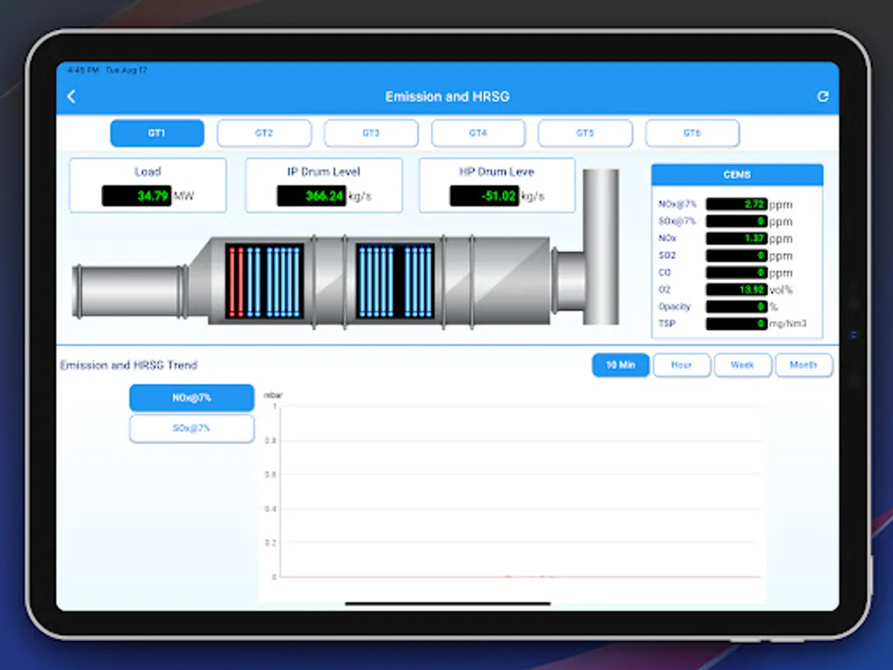The height and width of the screenshot is (670, 893).
Task: Click the second blue-tube heat exchanger section
Action: (x=396, y=281)
